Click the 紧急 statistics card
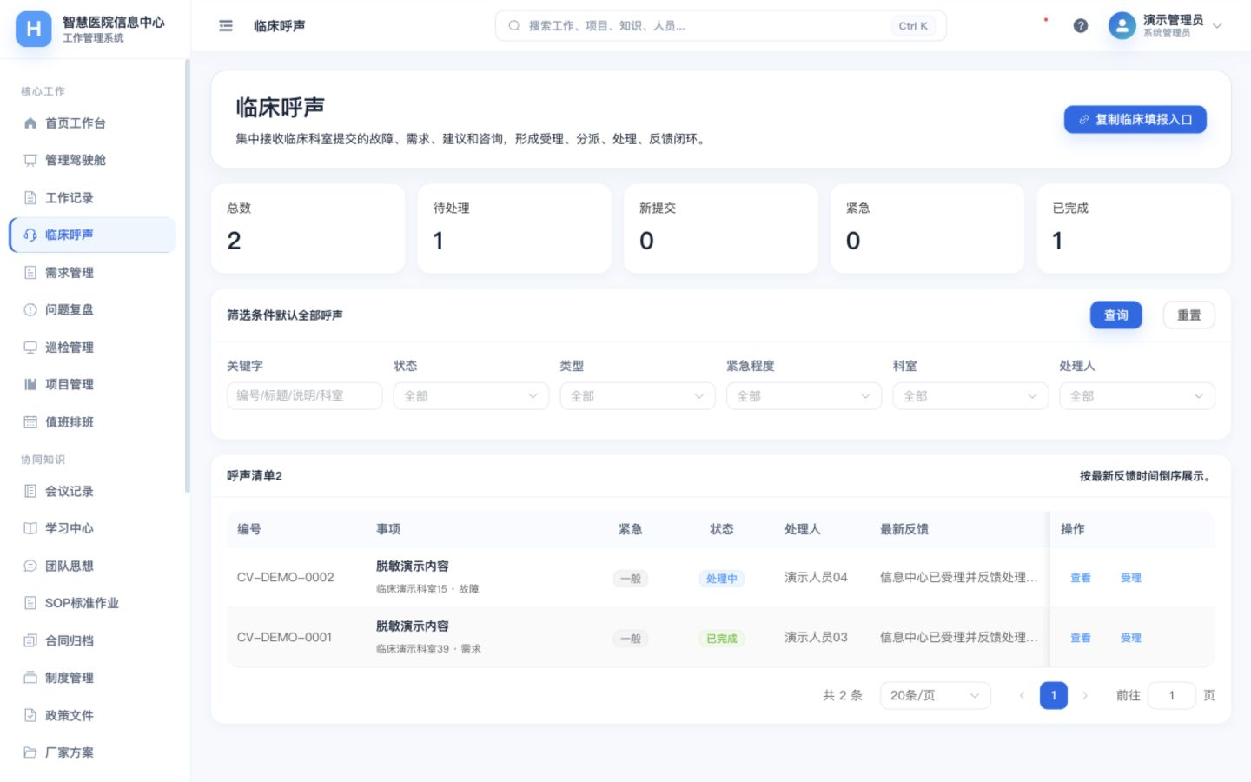1251x782 pixels. pyautogui.click(x=928, y=229)
